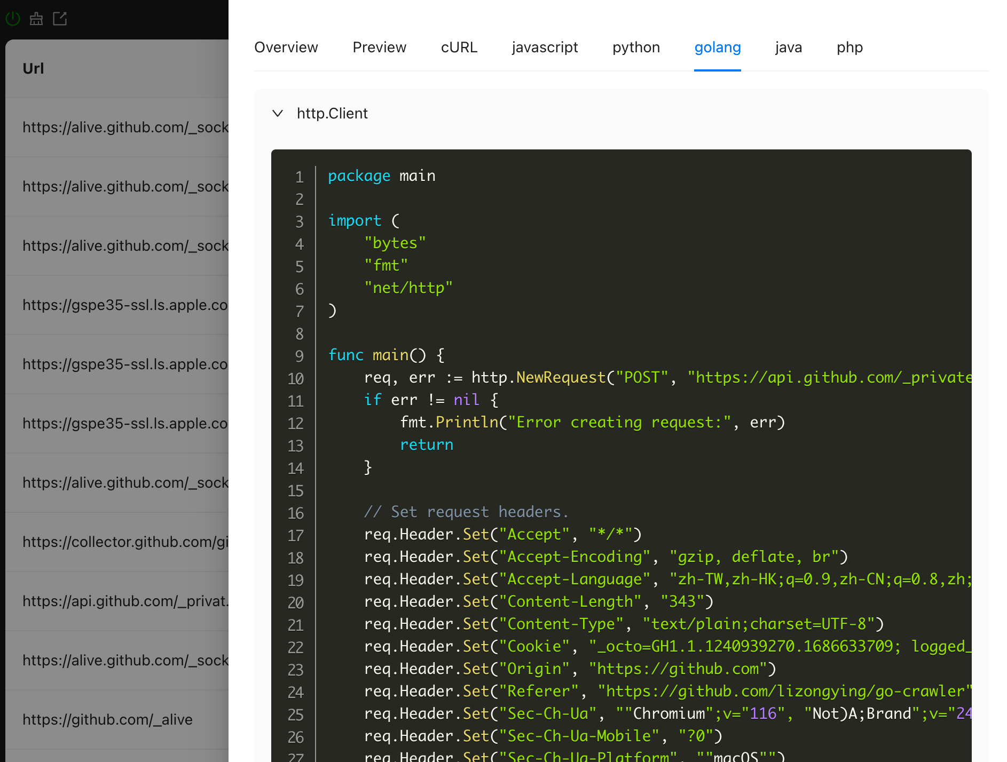Image resolution: width=1007 pixels, height=762 pixels.
Task: Click the 'package main' code line
Action: (x=382, y=176)
